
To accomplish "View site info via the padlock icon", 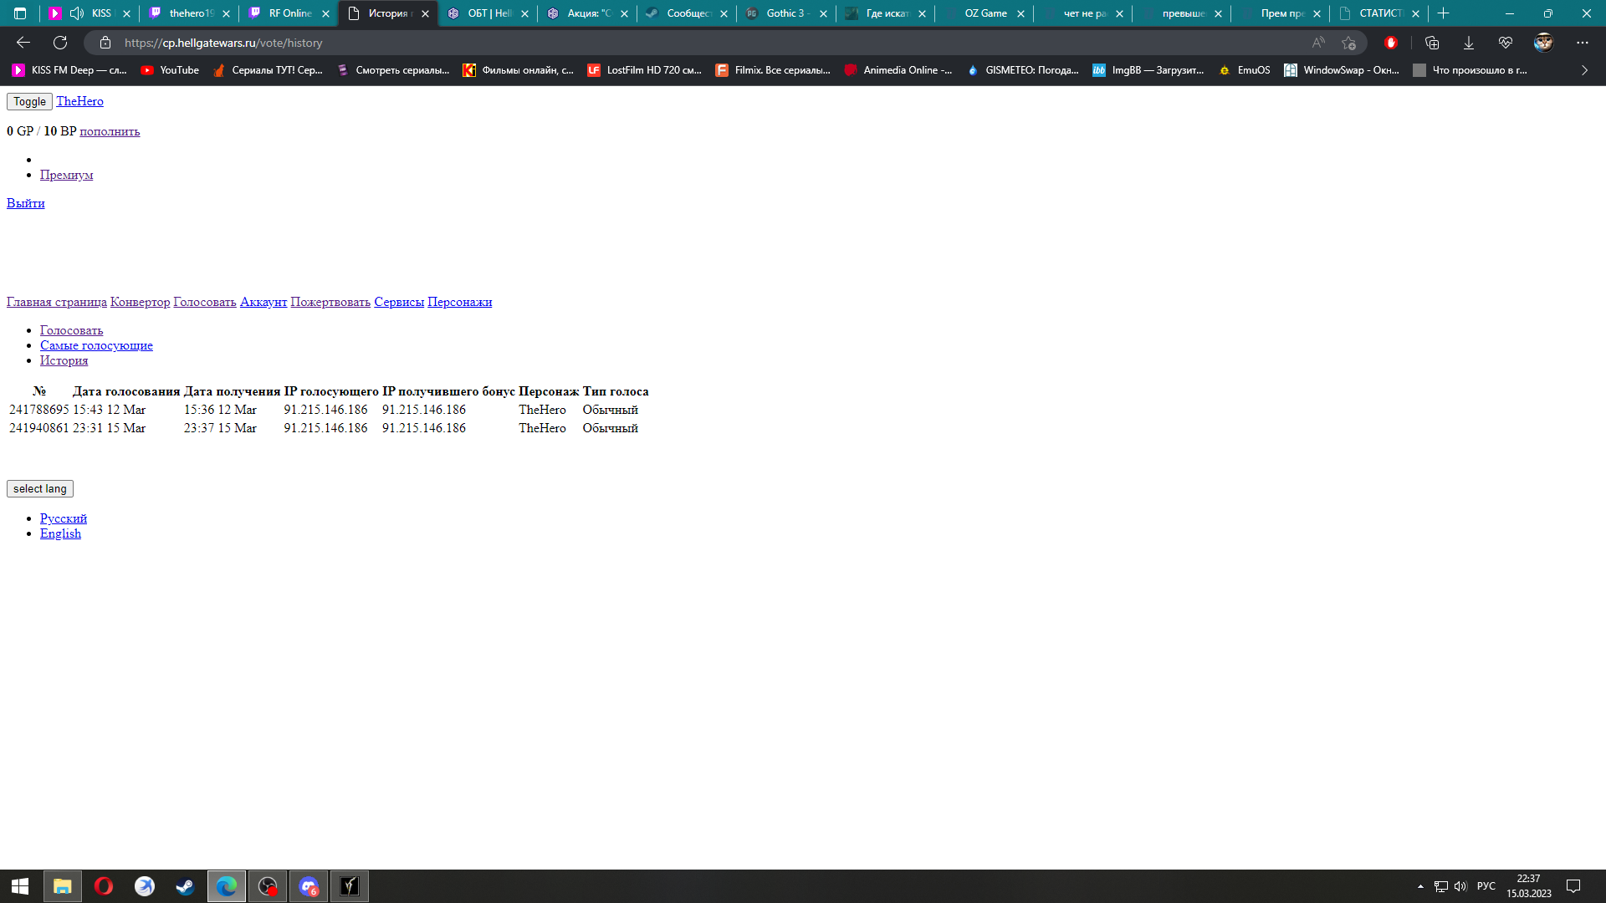I will (105, 43).
